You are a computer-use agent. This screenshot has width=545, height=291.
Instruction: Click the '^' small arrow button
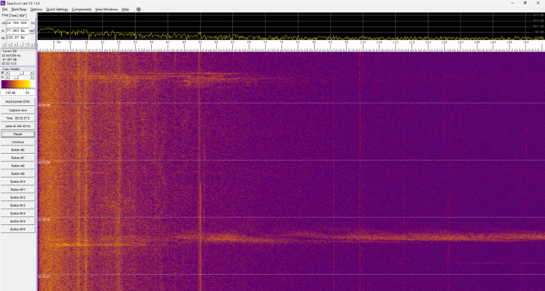coord(27,45)
